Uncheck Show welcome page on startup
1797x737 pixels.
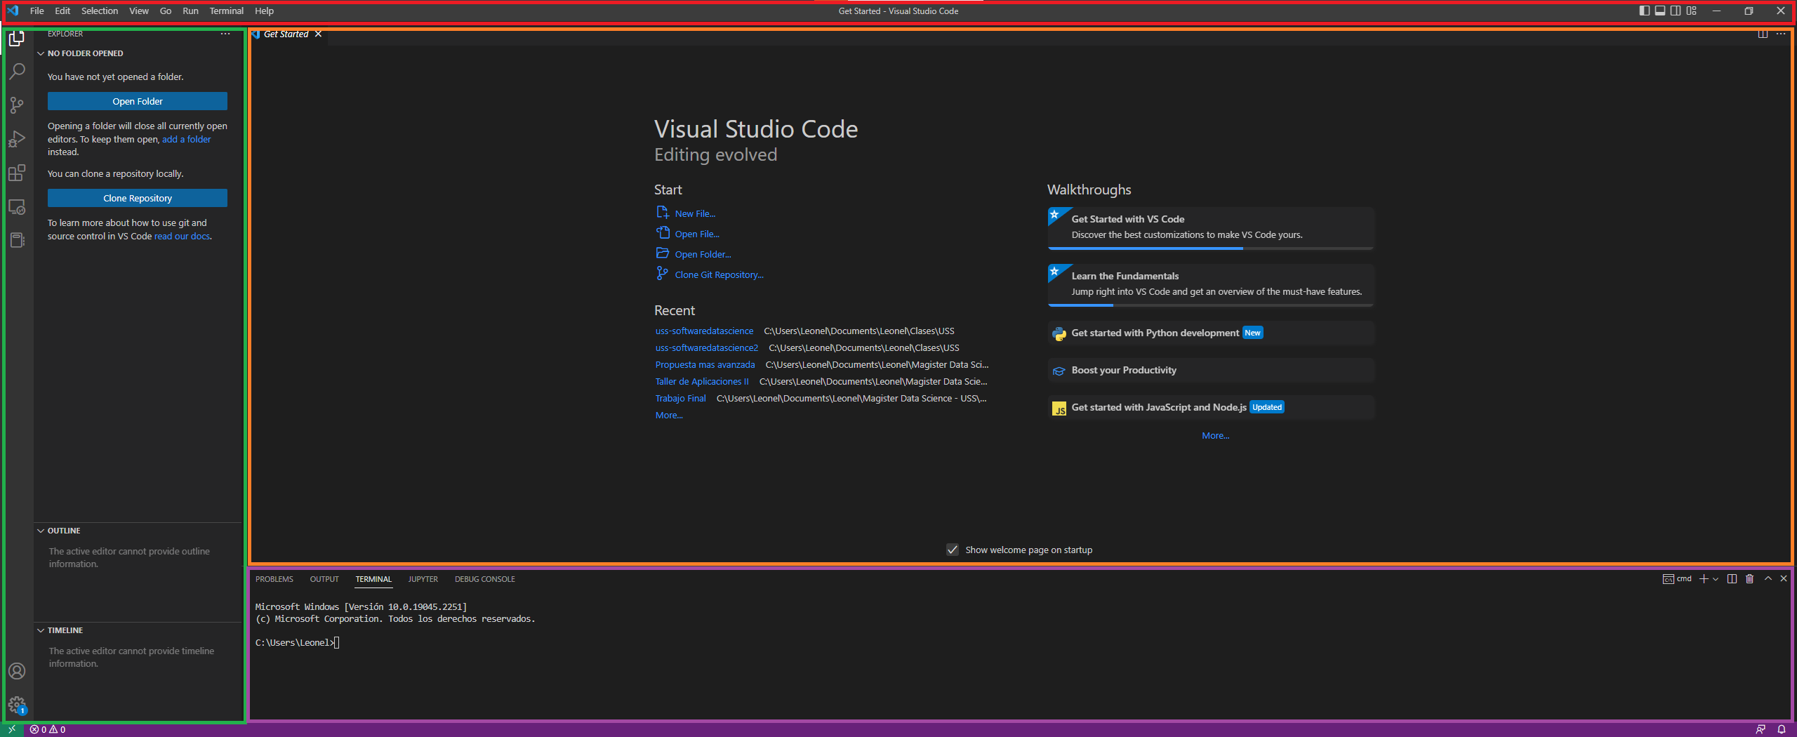pyautogui.click(x=952, y=550)
